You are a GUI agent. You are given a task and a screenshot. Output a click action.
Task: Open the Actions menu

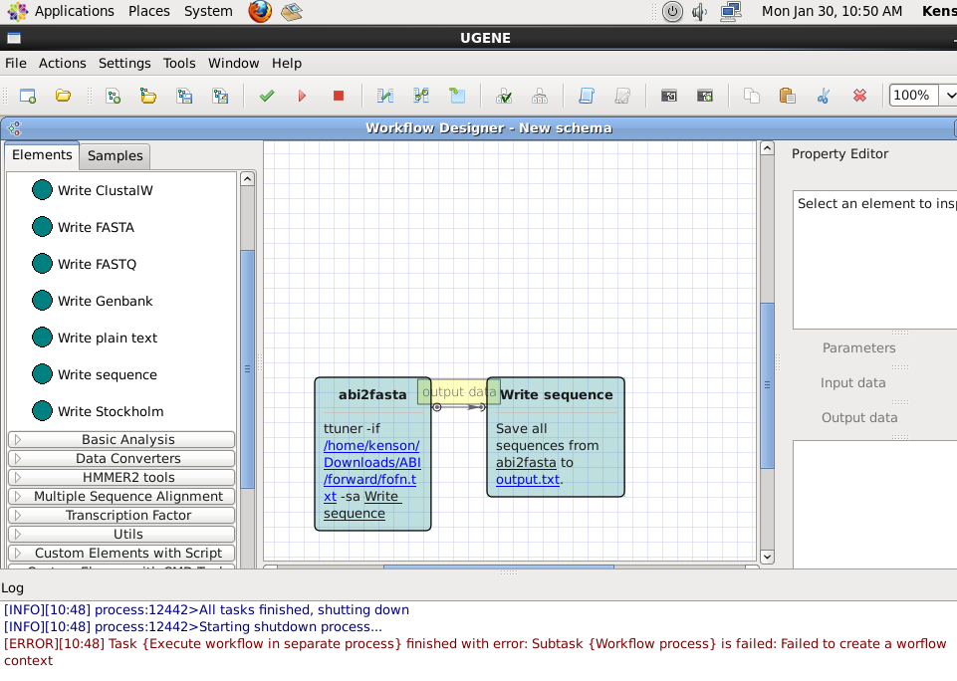(62, 63)
